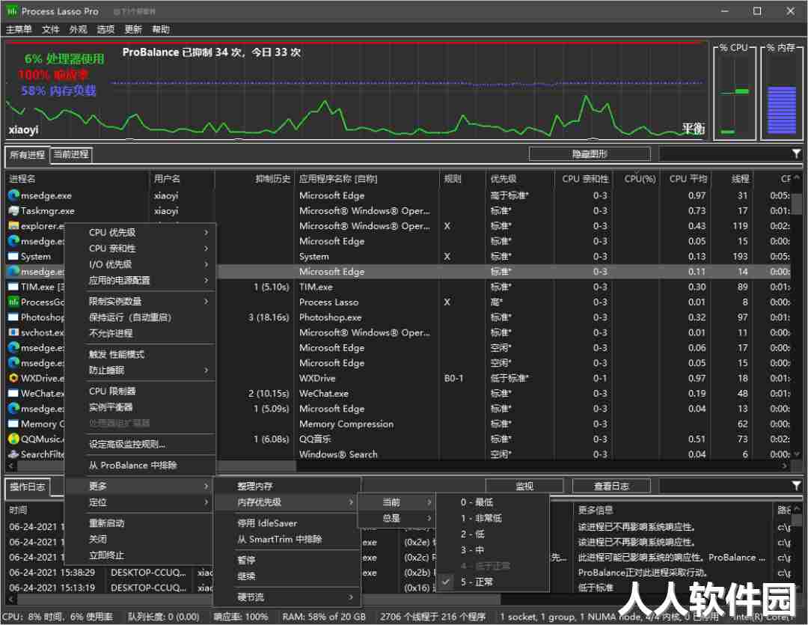The width and height of the screenshot is (808, 625).
Task: Open the 更新 menu
Action: pos(133,29)
